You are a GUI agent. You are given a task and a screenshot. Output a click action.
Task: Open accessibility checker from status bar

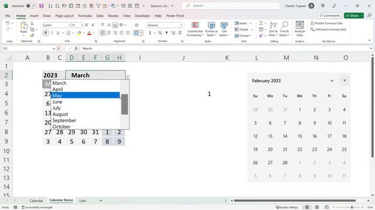click(37, 208)
